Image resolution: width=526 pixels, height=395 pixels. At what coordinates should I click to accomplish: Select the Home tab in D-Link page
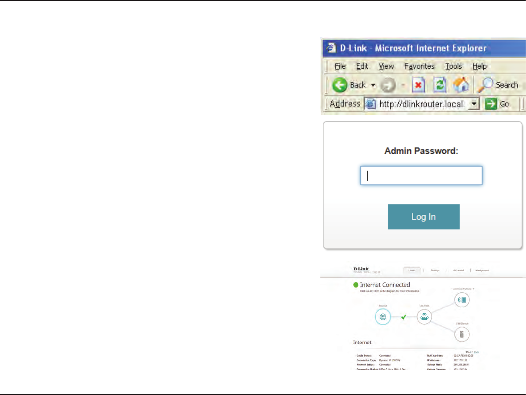(411, 270)
